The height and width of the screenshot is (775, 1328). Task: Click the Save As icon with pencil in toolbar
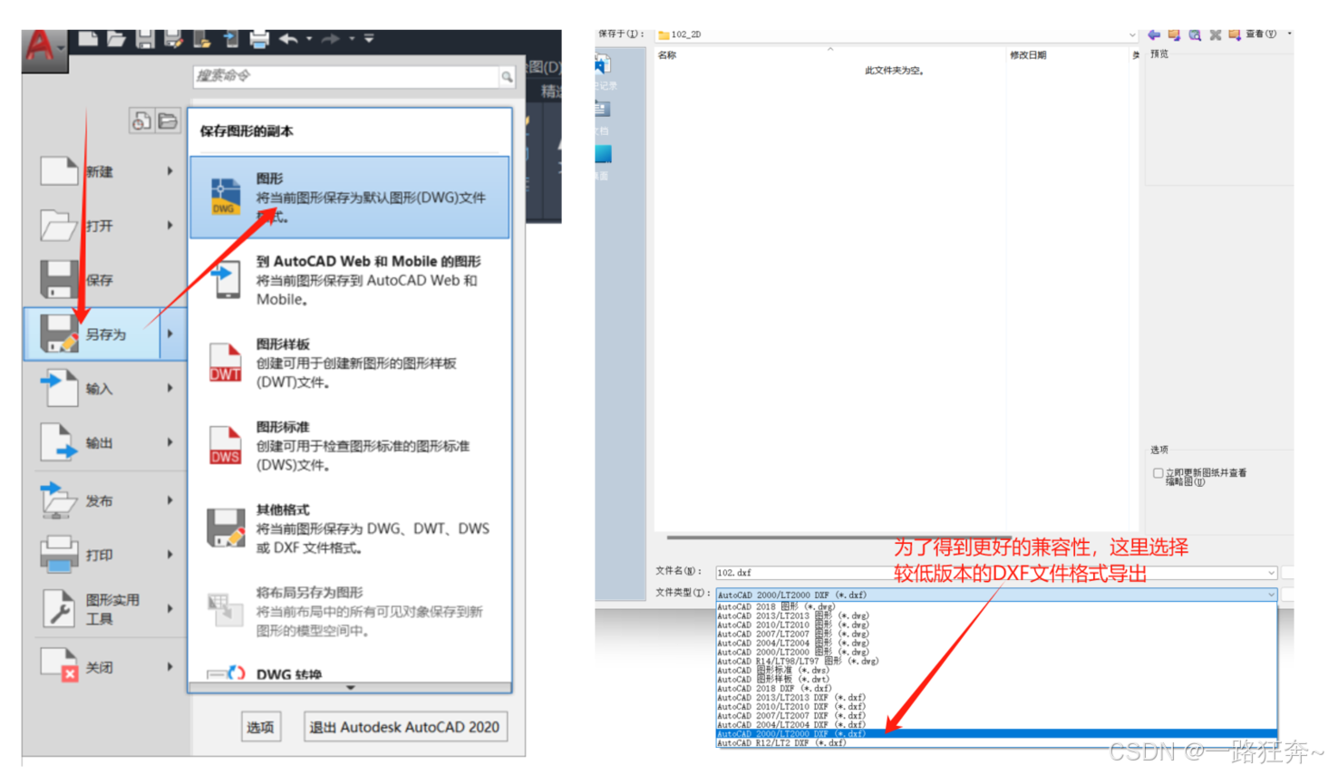(173, 38)
